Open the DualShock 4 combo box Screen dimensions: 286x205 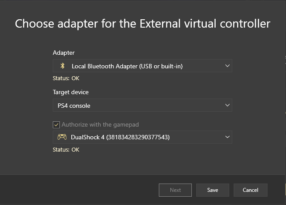pyautogui.click(x=142, y=137)
